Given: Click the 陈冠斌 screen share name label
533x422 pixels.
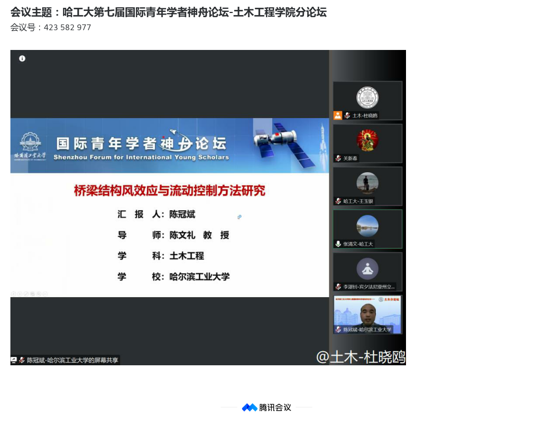Looking at the screenshot, I should click(x=72, y=360).
